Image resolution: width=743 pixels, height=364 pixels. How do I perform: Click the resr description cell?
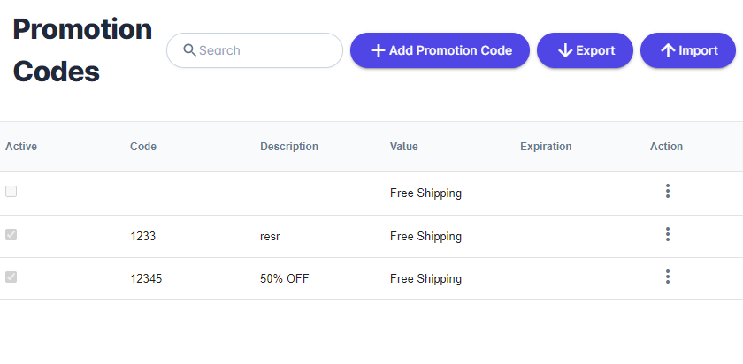click(270, 236)
